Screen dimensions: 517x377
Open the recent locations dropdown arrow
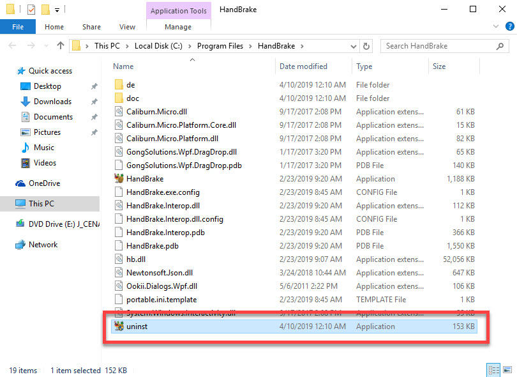[x=46, y=46]
